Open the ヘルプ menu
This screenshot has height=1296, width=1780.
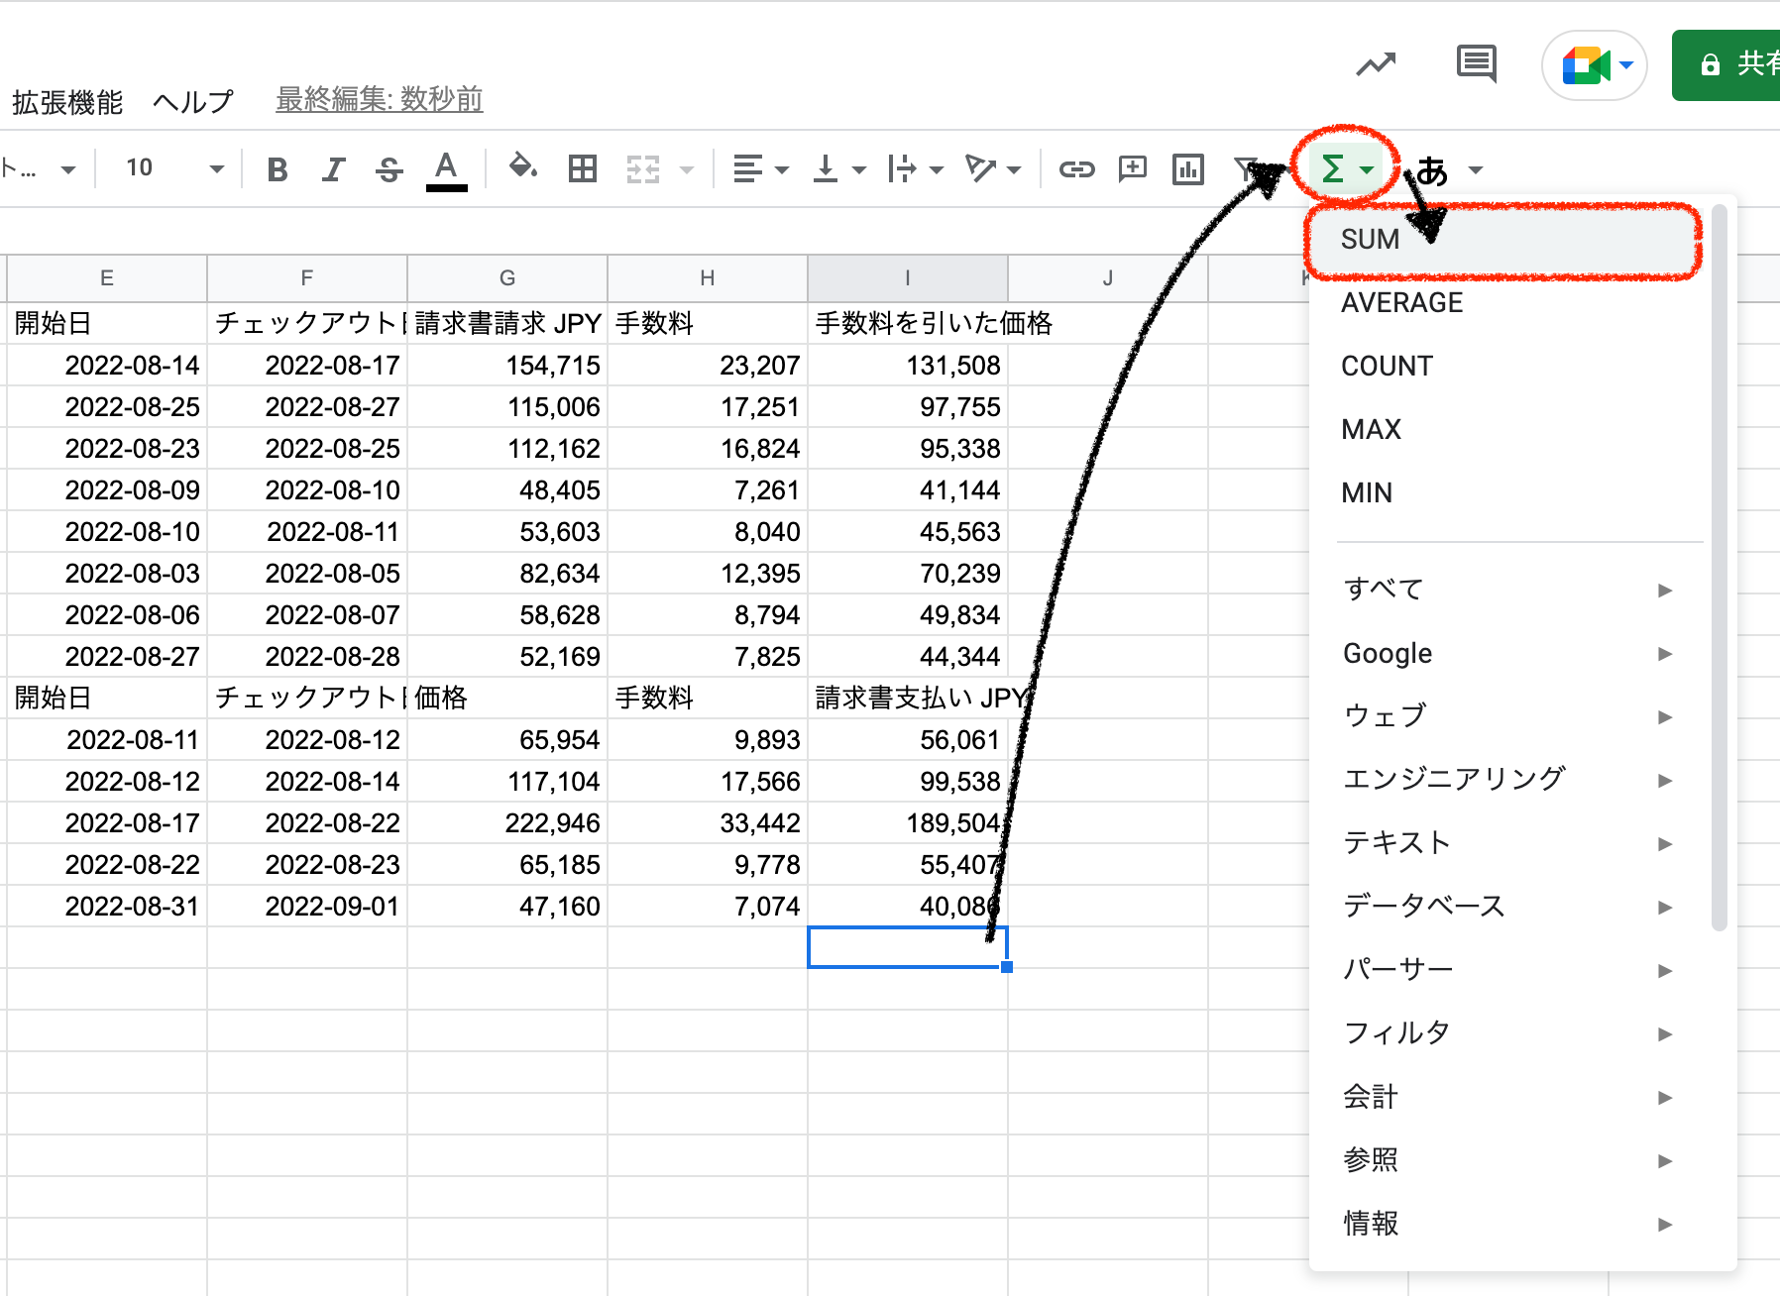(x=193, y=101)
